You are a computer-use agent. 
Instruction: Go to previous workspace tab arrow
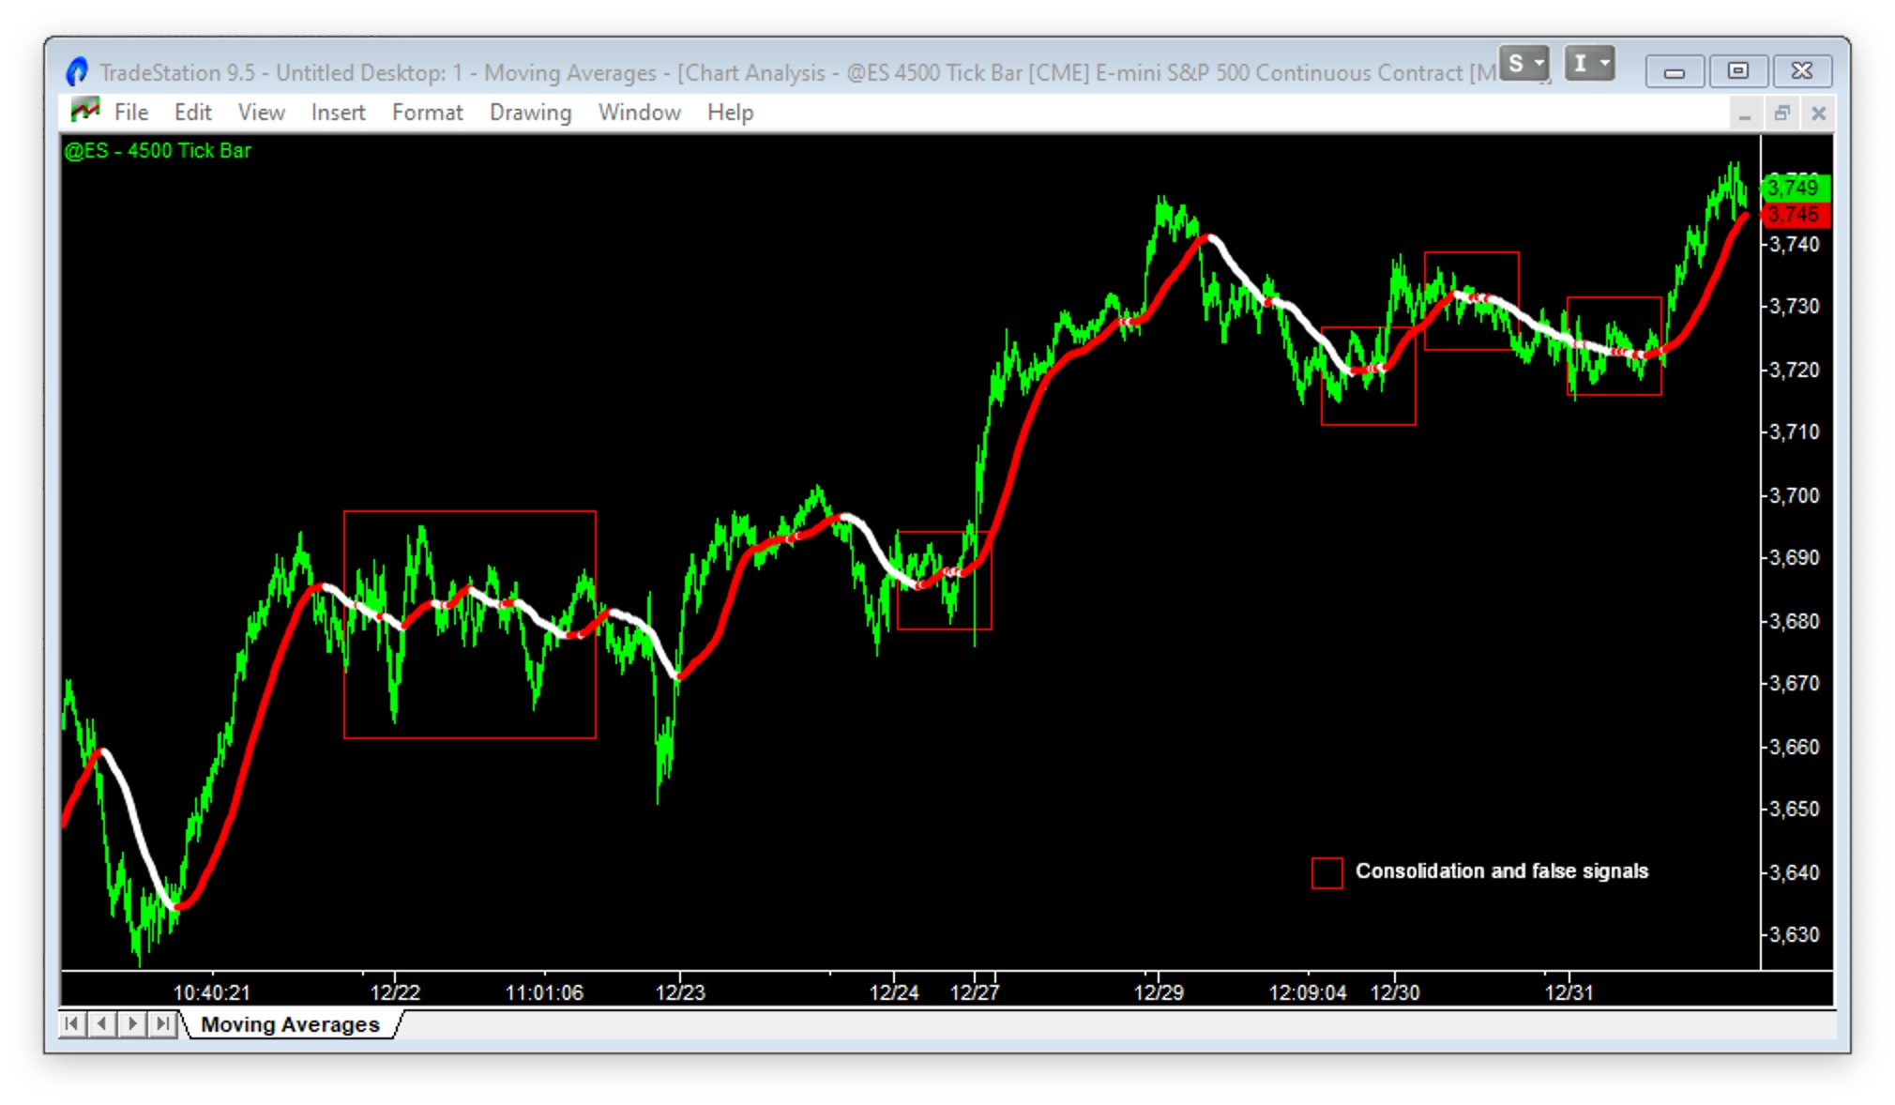pos(102,1023)
